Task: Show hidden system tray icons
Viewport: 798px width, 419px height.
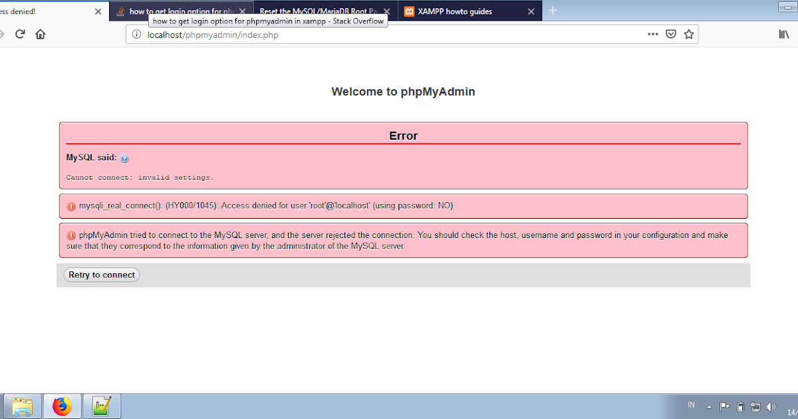Action: [709, 406]
